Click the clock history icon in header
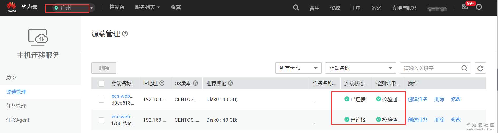498x133 pixels. pyautogui.click(x=479, y=7)
